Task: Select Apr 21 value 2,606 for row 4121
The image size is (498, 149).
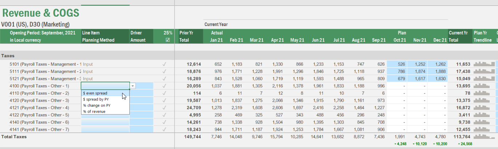Action: pyautogui.click(x=277, y=108)
